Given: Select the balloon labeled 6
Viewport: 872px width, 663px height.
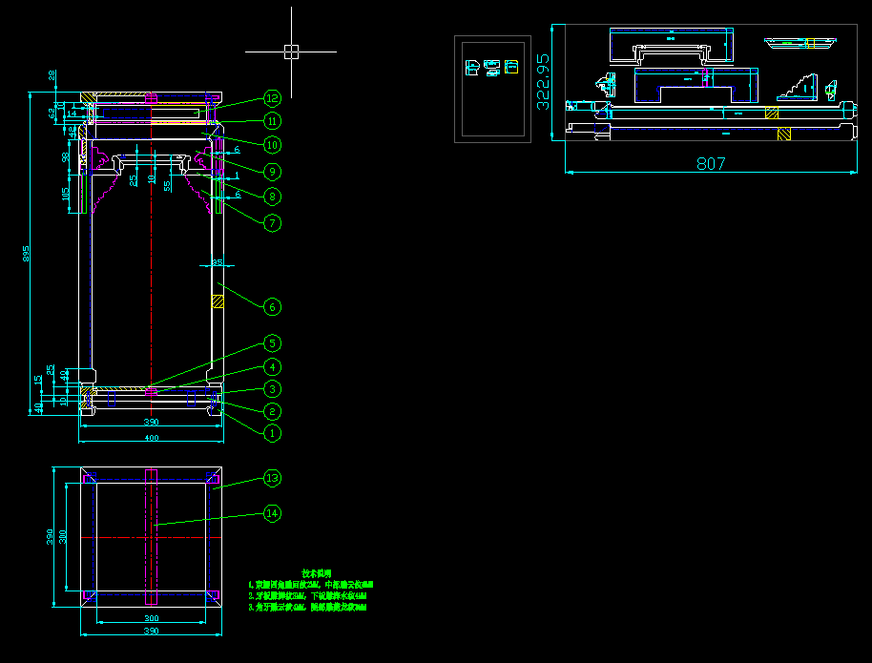Looking at the screenshot, I should [x=272, y=306].
